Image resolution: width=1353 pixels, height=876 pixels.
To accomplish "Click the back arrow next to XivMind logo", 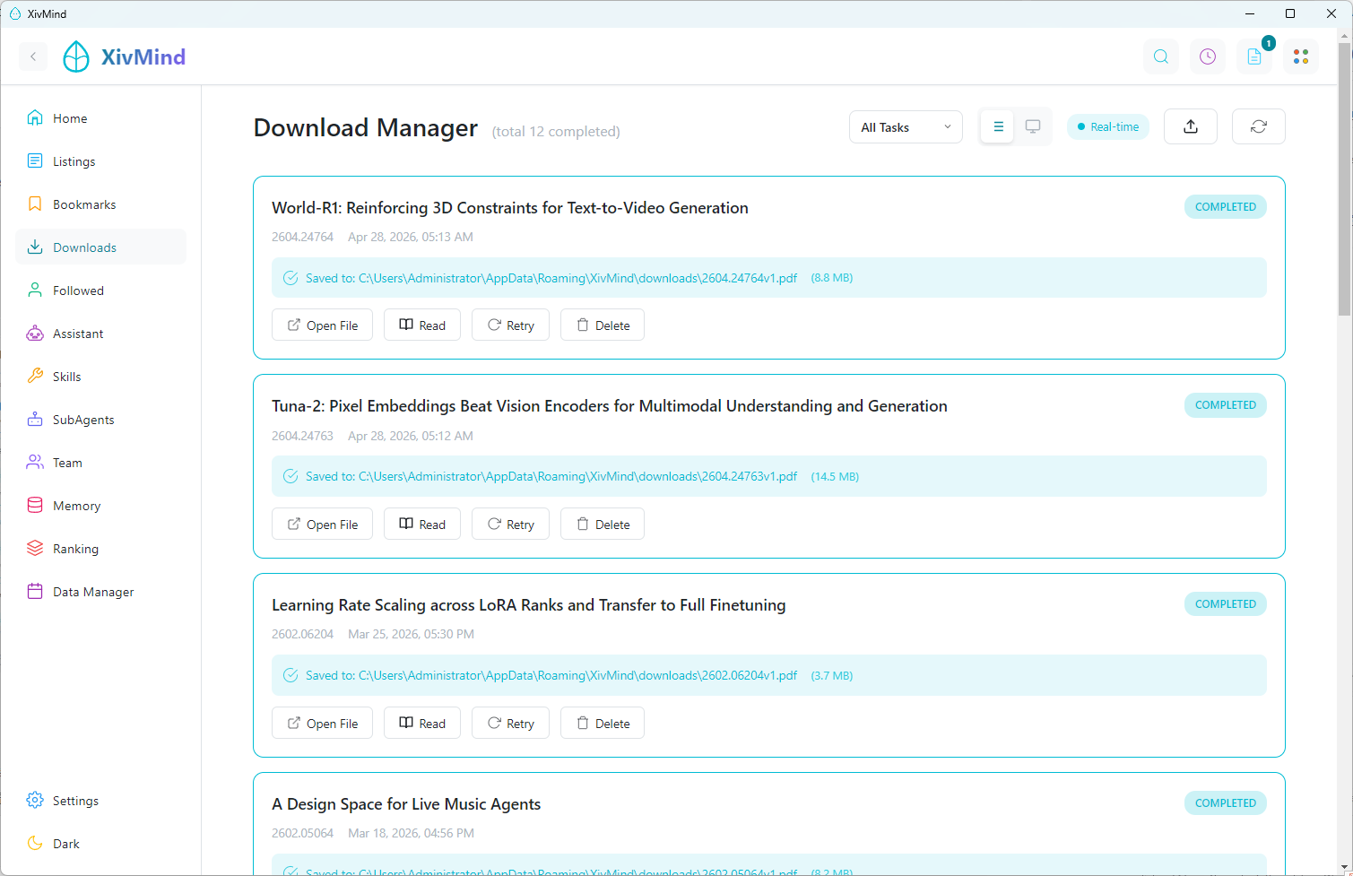I will (33, 56).
